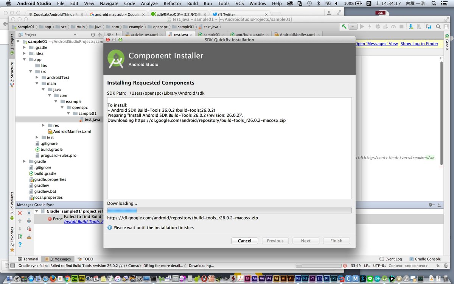
Task: Click Install Build Tools link in Messages
Action: pyautogui.click(x=84, y=222)
